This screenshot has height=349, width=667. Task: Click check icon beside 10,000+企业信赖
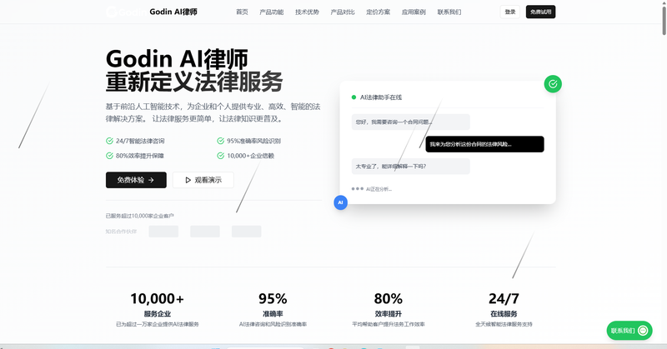(220, 156)
